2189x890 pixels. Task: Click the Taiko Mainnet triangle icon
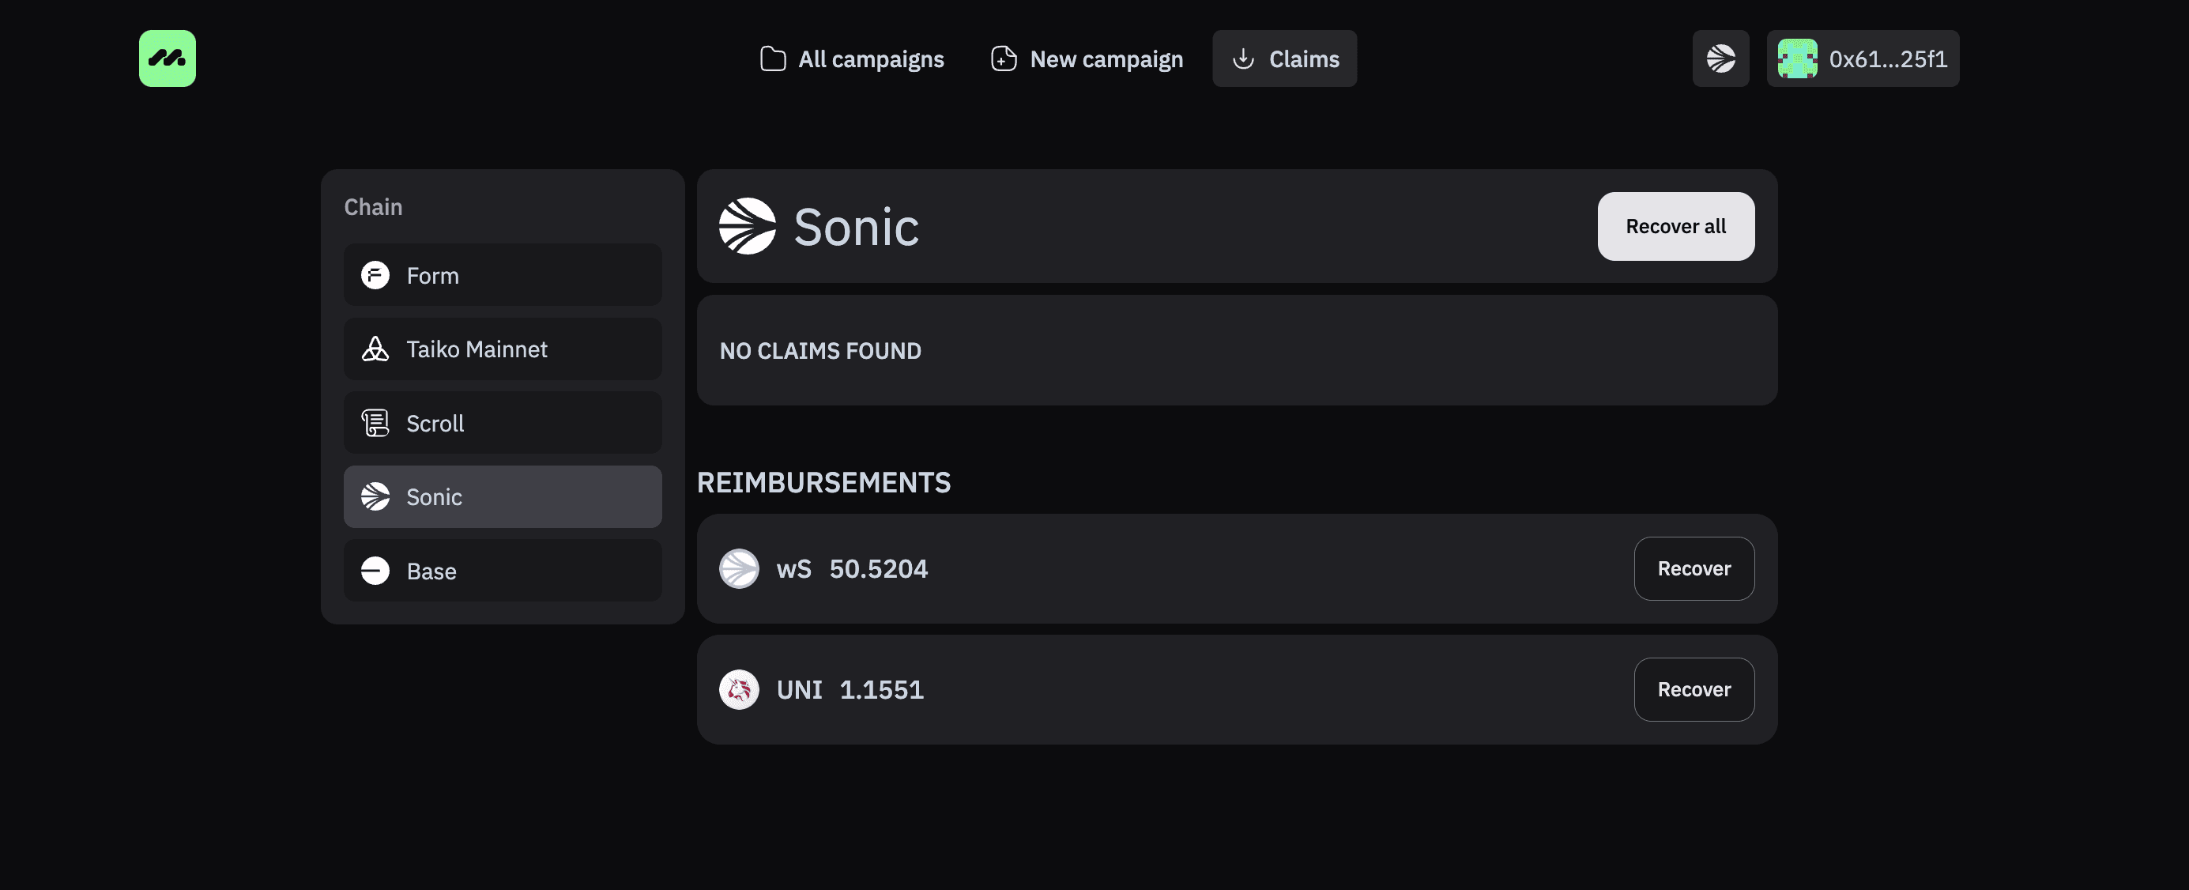375,349
